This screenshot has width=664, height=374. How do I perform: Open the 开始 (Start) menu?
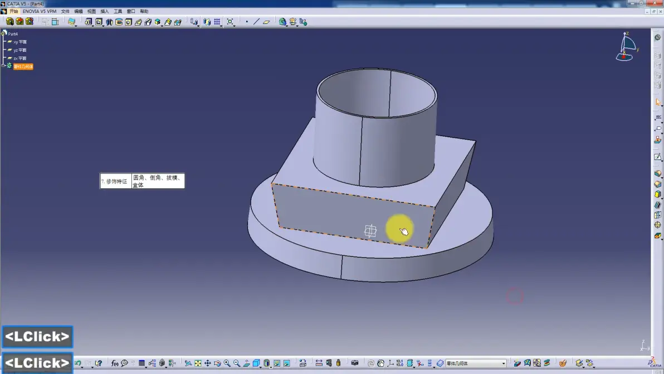coord(13,12)
